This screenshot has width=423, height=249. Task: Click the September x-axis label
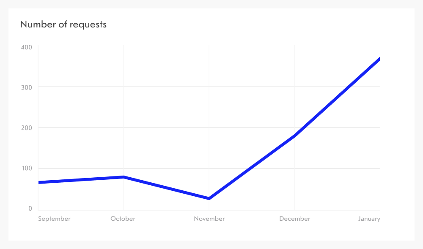tap(54, 219)
